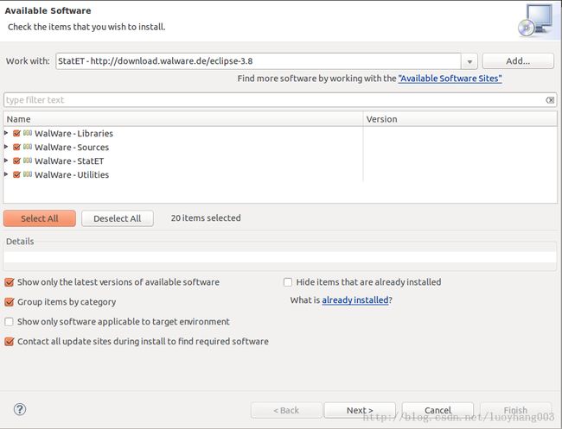Click the WalWare - StatET category icon

pos(28,161)
